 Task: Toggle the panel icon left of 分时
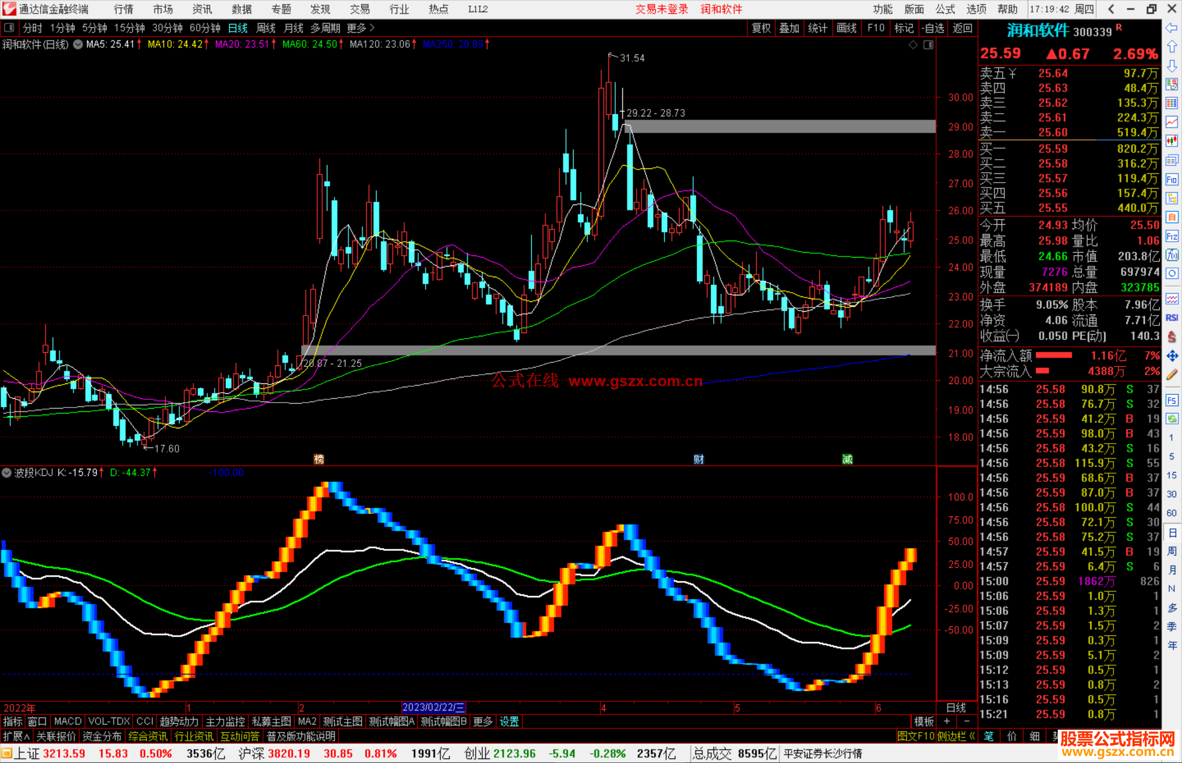pyautogui.click(x=9, y=28)
